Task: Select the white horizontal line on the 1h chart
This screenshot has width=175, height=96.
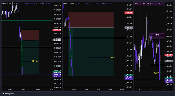Action: click(x=157, y=65)
